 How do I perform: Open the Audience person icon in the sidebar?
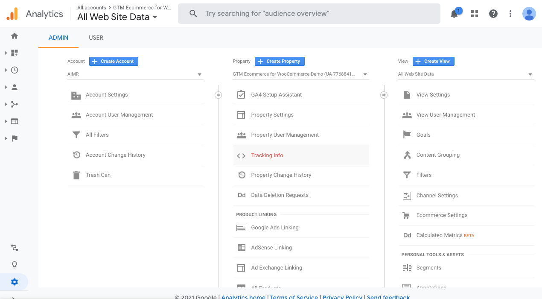15,87
